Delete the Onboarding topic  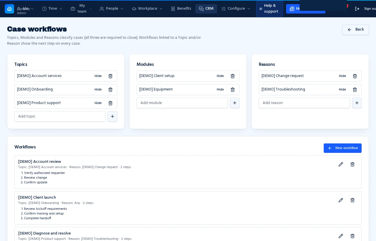tap(110, 90)
